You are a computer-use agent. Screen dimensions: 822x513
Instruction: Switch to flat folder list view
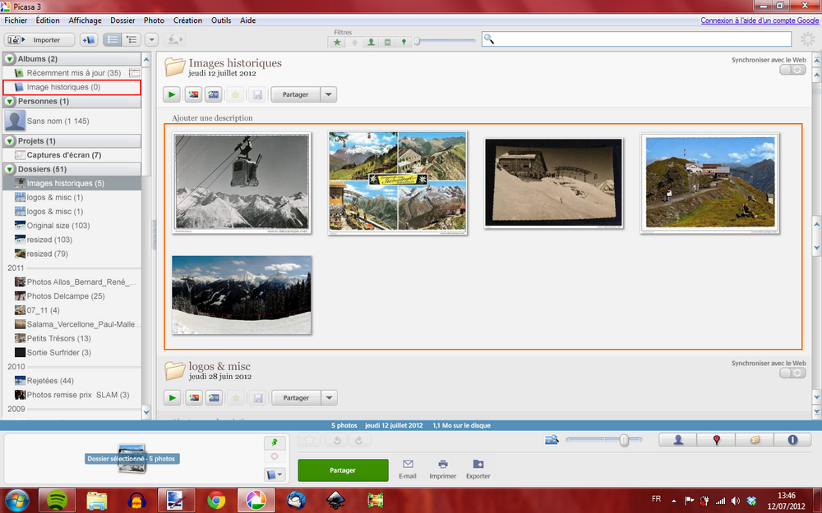point(112,39)
